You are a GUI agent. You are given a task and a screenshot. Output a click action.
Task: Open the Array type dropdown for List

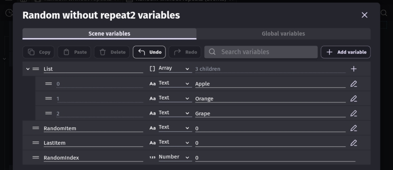[174, 69]
